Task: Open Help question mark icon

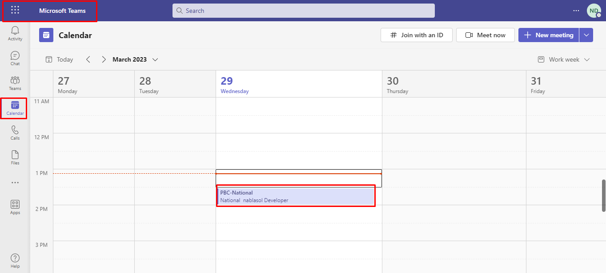Action: coord(15,261)
